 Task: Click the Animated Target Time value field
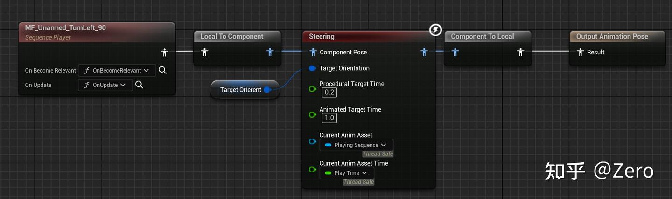click(329, 118)
